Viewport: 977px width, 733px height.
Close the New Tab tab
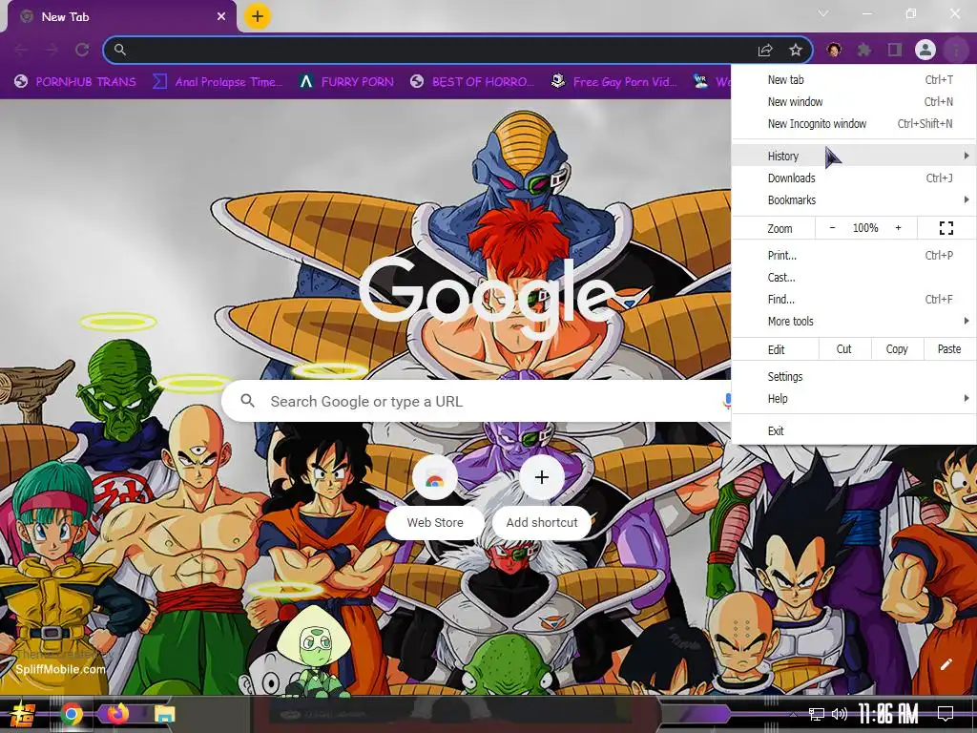pos(221,17)
